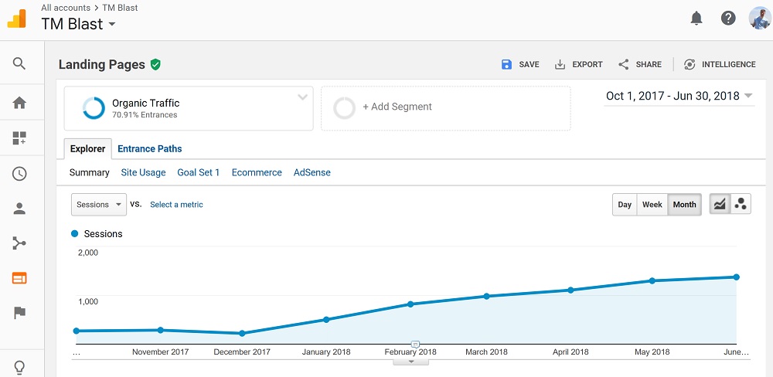Switch graph granularity to Day
The image size is (773, 377).
[625, 205]
